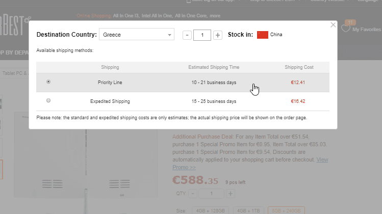The height and width of the screenshot is (214, 382).
Task: Click the Expedited Shipping row label
Action: (x=110, y=101)
